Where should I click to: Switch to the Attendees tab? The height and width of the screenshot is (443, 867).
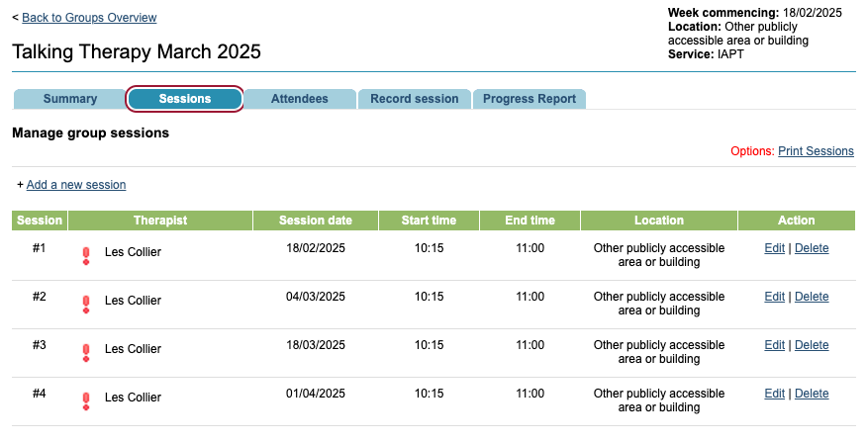pyautogui.click(x=300, y=99)
